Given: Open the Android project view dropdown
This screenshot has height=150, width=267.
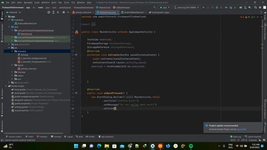Looking at the screenshot, I should coord(13,12).
